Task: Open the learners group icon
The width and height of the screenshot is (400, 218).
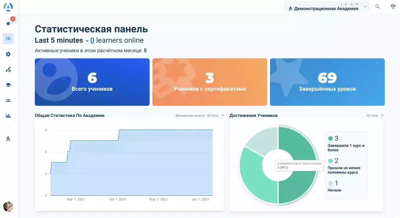Action: [8, 100]
